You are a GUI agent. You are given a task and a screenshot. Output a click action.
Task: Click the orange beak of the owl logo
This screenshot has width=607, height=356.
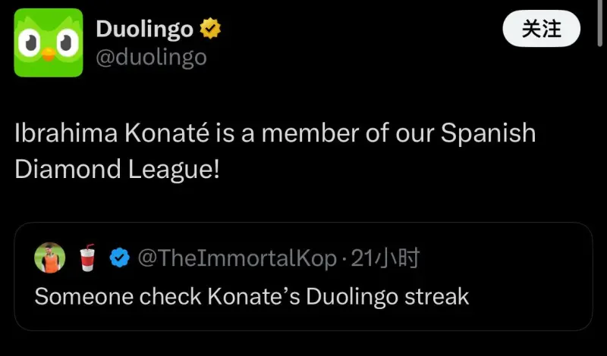pos(49,53)
